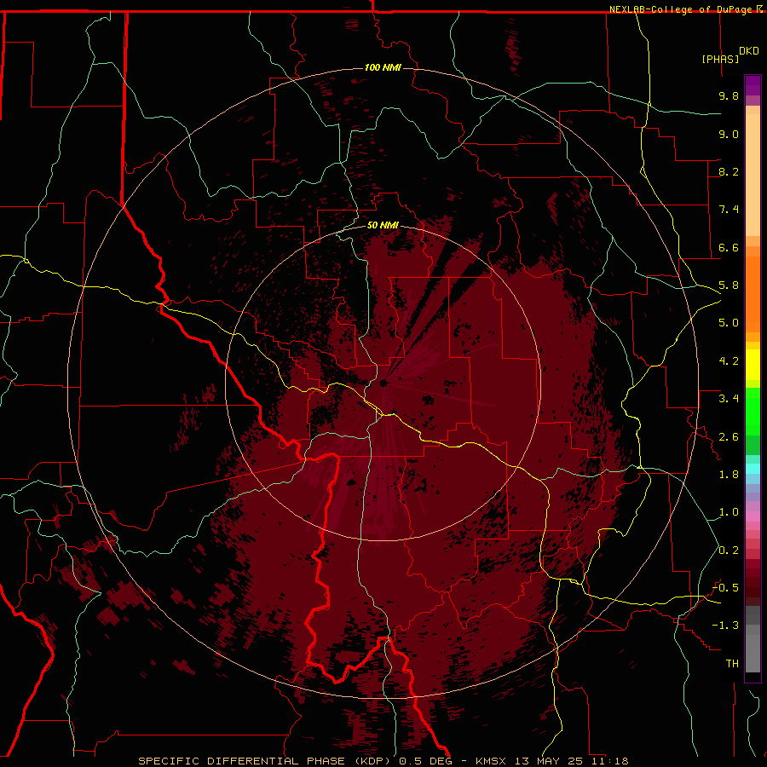Click the yellow segment of the color bar
Screen dimensions: 767x767
point(753,365)
